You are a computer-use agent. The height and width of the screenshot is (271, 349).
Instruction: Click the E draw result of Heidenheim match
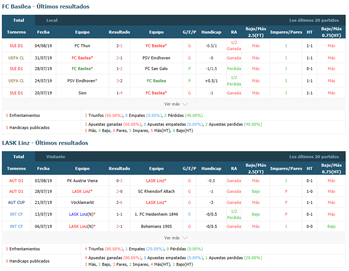189,214
